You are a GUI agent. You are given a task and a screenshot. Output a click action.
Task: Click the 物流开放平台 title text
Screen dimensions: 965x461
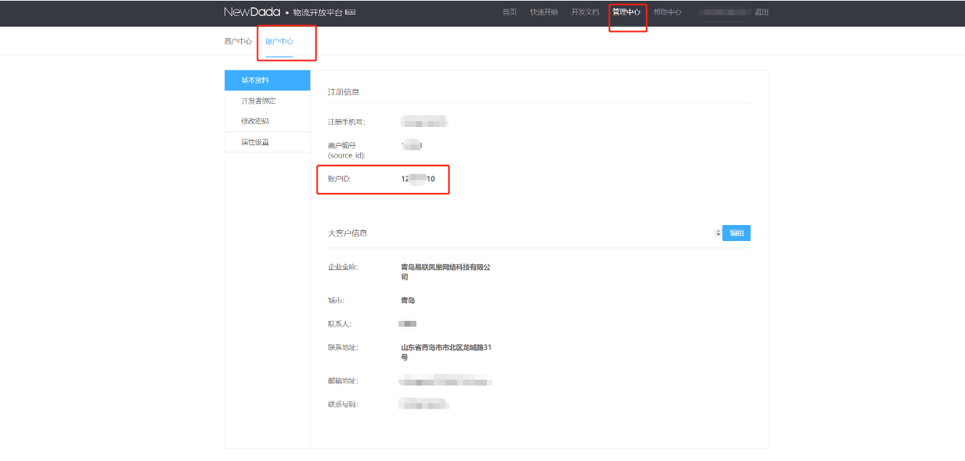tap(318, 12)
